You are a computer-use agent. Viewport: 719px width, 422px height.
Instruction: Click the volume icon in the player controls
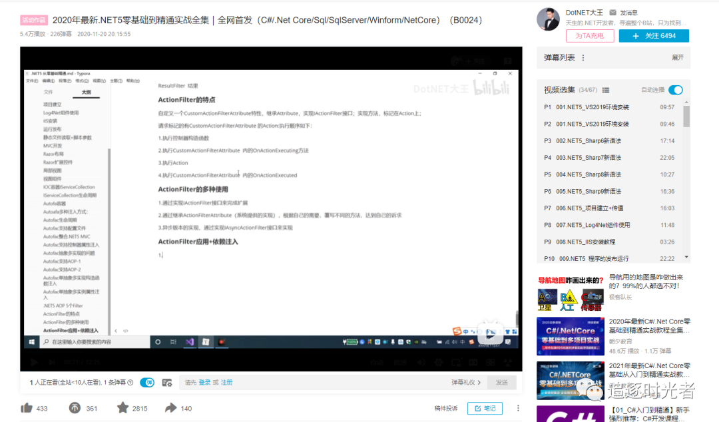coord(421,362)
